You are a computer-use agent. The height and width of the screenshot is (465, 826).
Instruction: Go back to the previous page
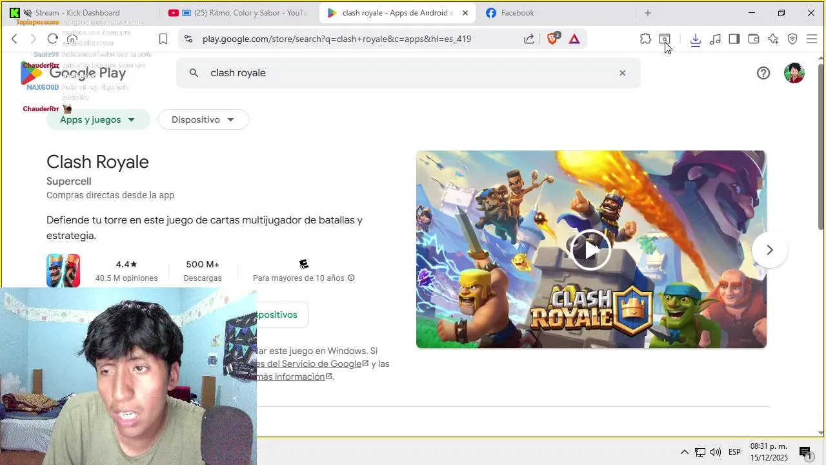tap(14, 39)
